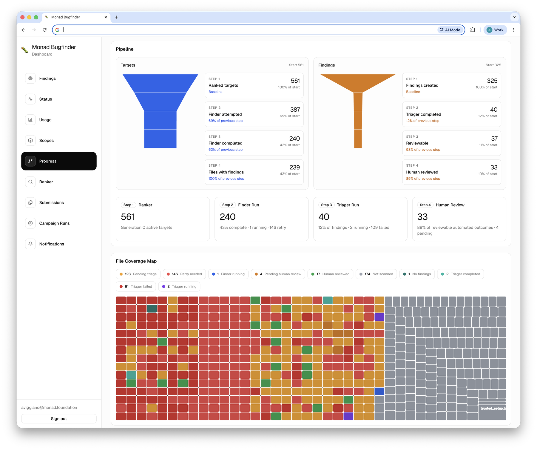
Task: Click the aviggiano@monad.foundation account text
Action: point(49,408)
